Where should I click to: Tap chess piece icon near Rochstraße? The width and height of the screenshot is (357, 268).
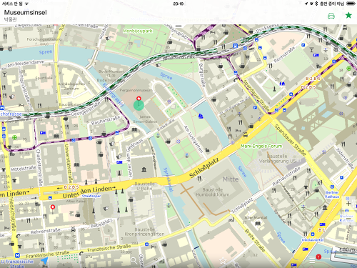274,89
